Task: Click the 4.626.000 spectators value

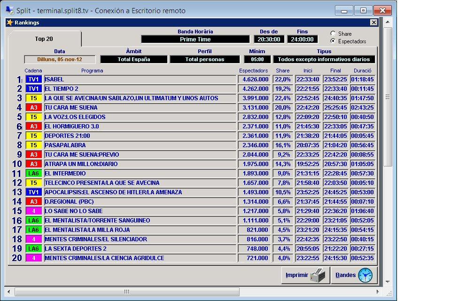Action: (256, 79)
